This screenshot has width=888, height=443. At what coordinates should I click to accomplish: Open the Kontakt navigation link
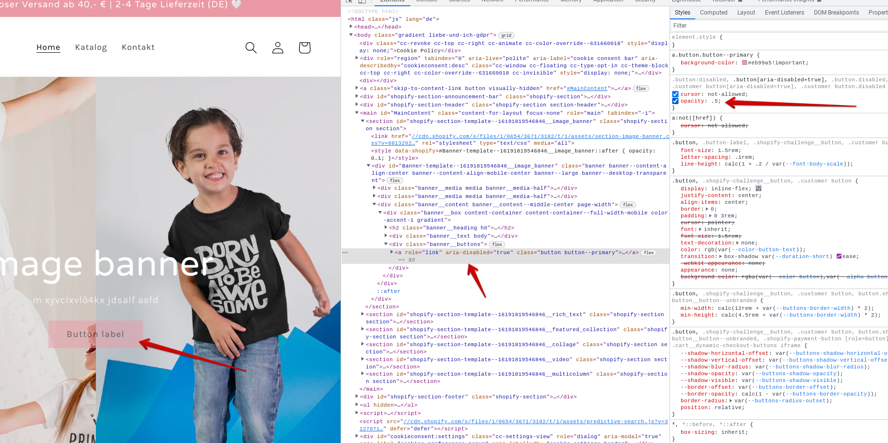tap(138, 47)
